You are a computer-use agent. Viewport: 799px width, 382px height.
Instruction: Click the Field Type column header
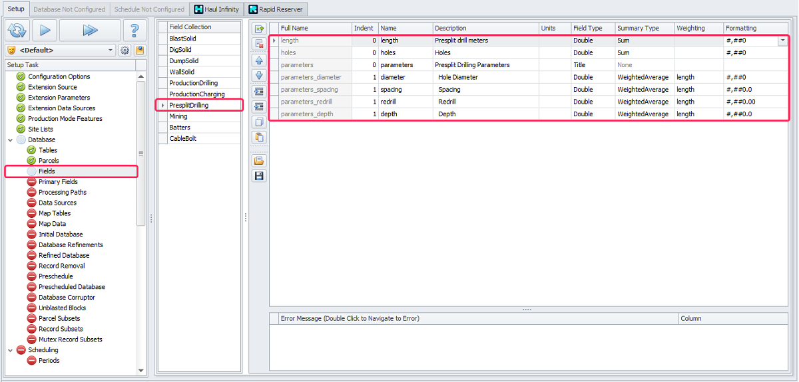[593, 29]
